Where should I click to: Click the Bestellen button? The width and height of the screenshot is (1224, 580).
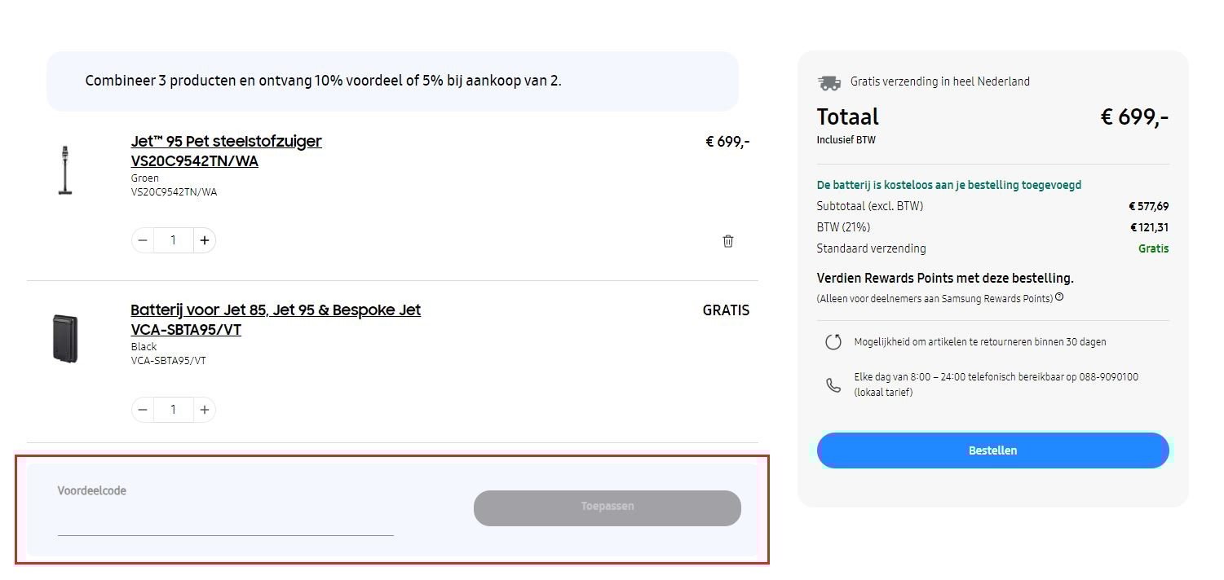pos(992,450)
